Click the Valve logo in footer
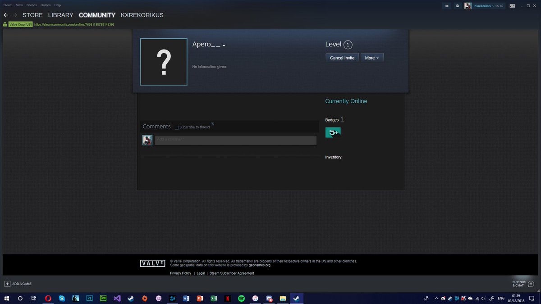The image size is (541, 304). pyautogui.click(x=153, y=263)
